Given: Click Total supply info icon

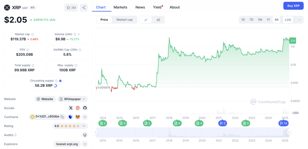Looking at the screenshot, I should tap(33, 65).
